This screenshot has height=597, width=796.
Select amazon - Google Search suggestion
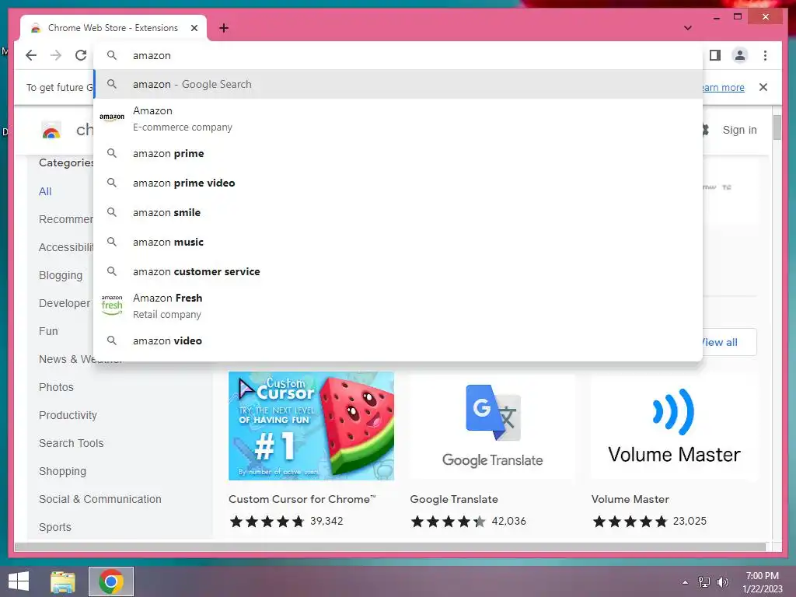[398, 84]
